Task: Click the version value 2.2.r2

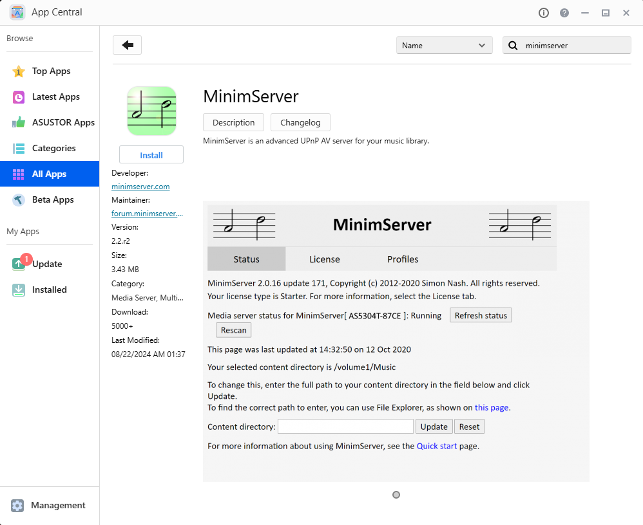Action: pyautogui.click(x=120, y=241)
